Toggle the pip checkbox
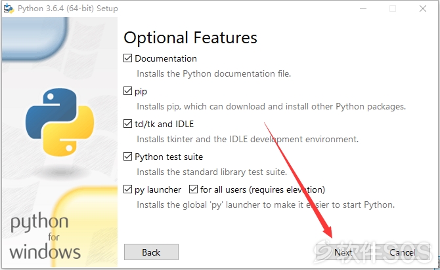Viewport: 440px width, 270px height. tap(127, 91)
